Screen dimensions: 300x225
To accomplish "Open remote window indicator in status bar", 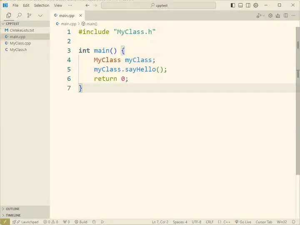I will (5, 222).
